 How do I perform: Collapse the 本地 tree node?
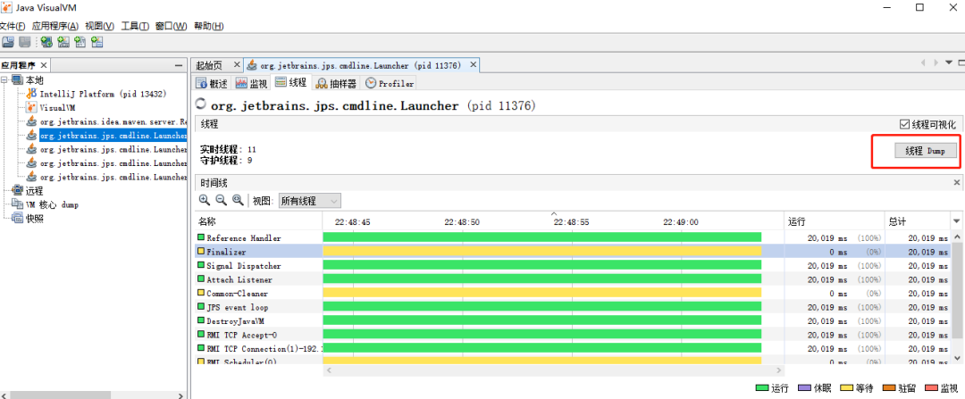[4, 80]
